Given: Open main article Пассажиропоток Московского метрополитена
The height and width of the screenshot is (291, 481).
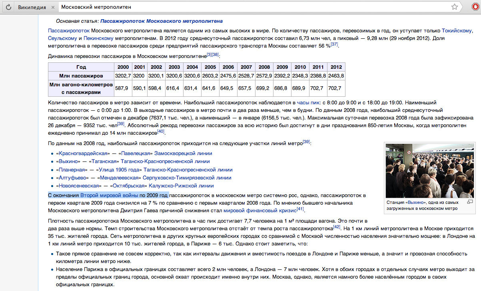Looking at the screenshot, I should pyautogui.click(x=161, y=21).
